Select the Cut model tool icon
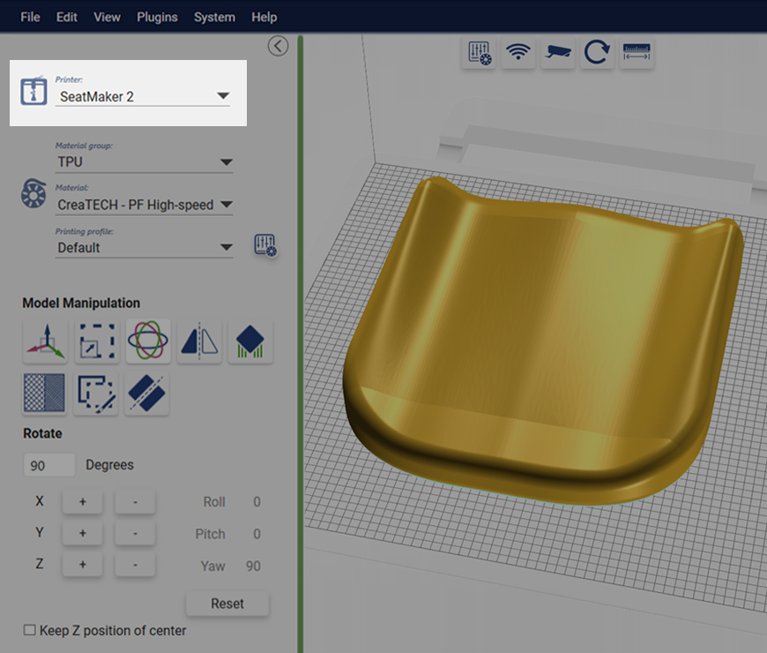 [146, 393]
